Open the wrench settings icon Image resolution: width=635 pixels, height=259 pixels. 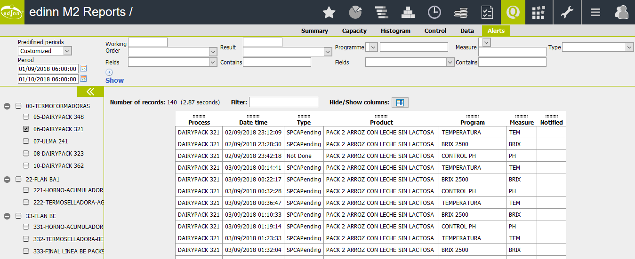pos(567,12)
